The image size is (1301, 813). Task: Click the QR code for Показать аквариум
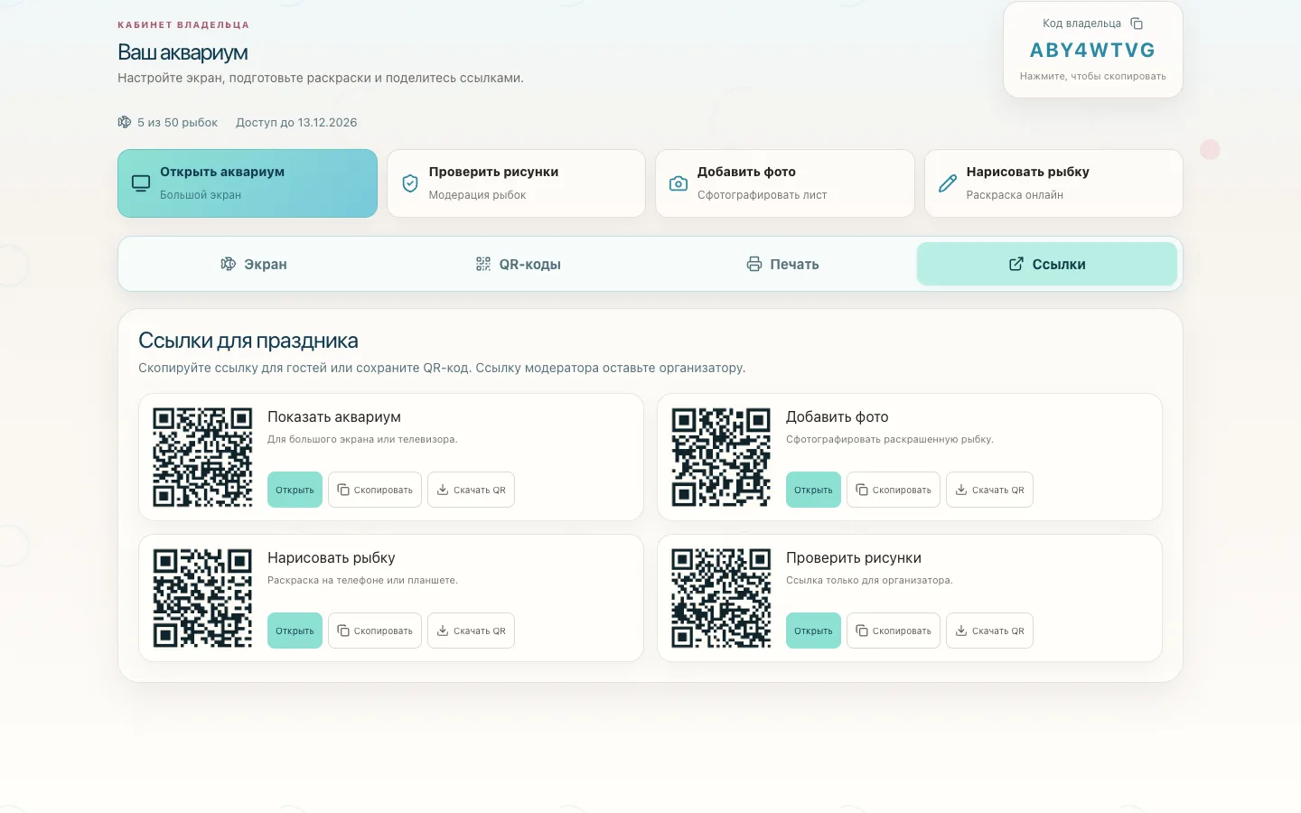coord(202,457)
